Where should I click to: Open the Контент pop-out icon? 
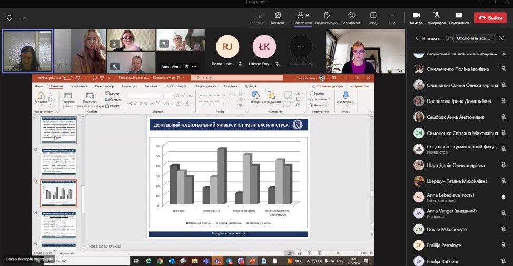(278, 15)
